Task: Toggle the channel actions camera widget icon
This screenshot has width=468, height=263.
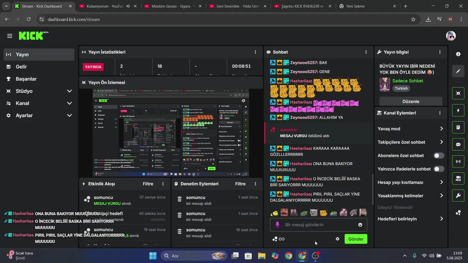Action: (458, 178)
